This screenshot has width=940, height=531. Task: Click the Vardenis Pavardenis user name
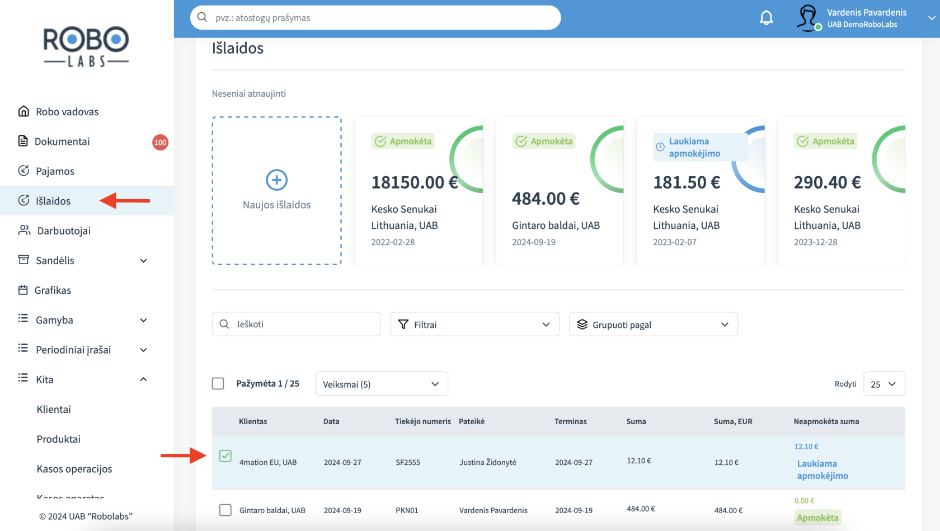coord(867,12)
